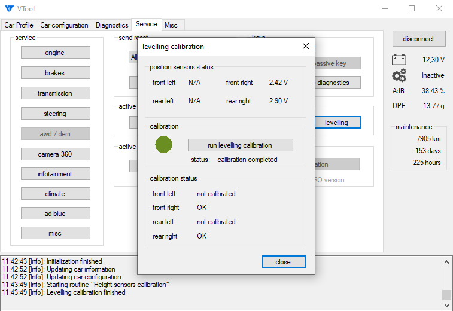The image size is (453, 311).
Task: Click the battery voltage icon
Action: pos(399,60)
